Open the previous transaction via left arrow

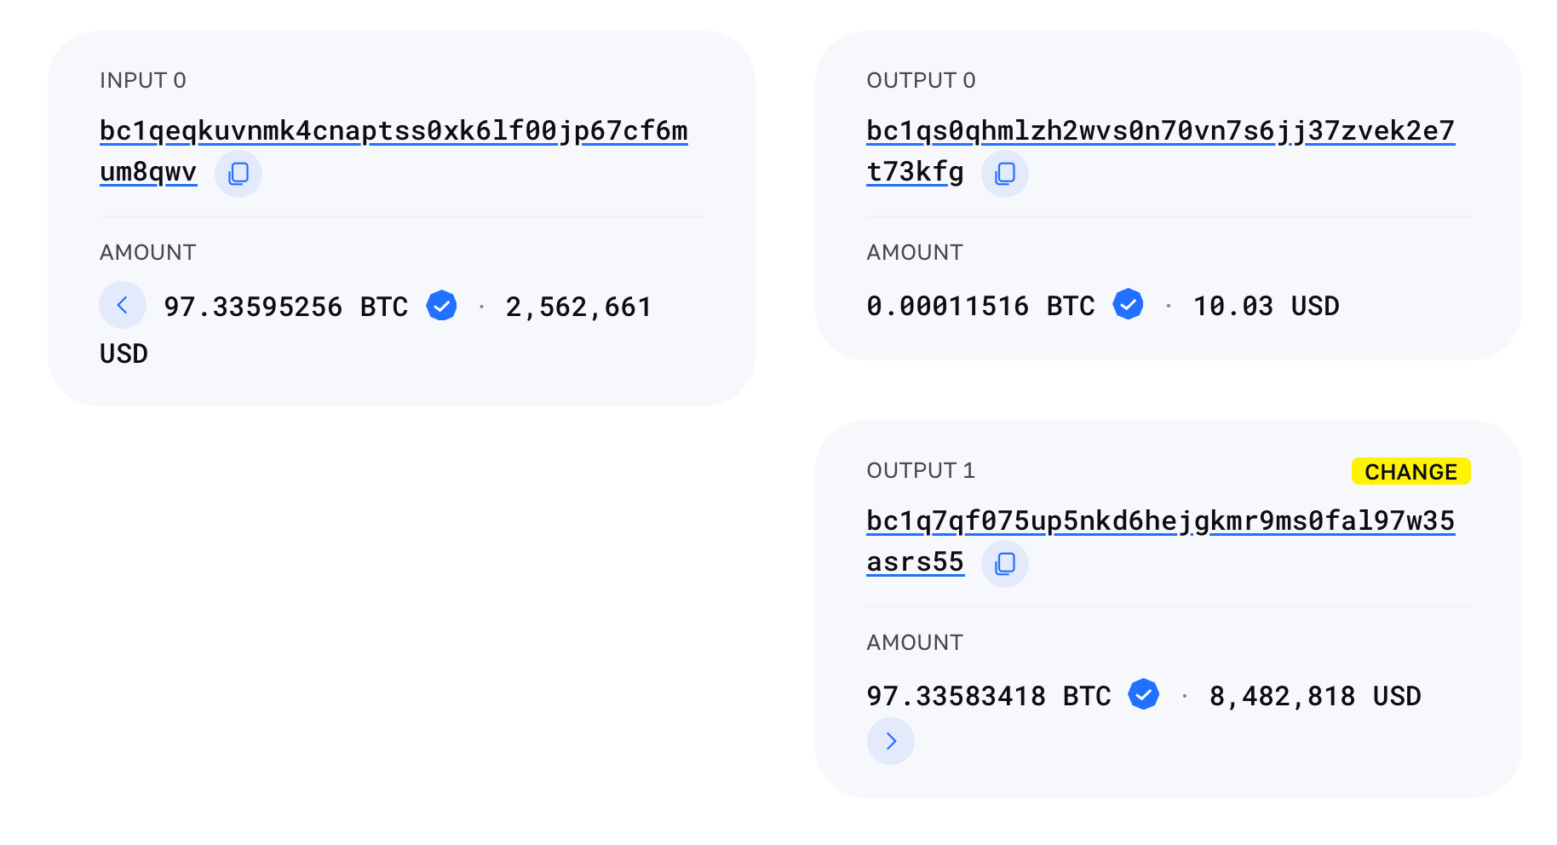[x=123, y=304]
